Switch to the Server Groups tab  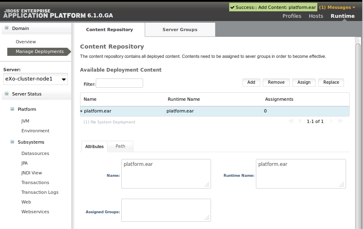[x=180, y=30]
